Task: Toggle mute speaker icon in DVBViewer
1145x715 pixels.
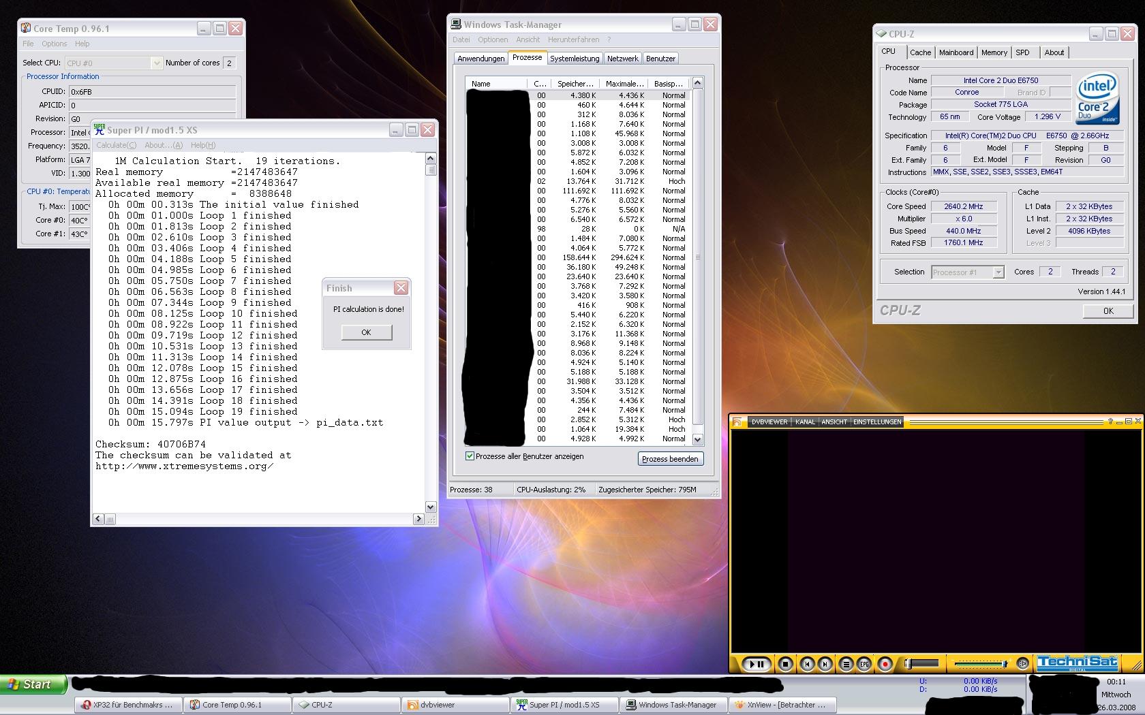Action: tap(1022, 663)
